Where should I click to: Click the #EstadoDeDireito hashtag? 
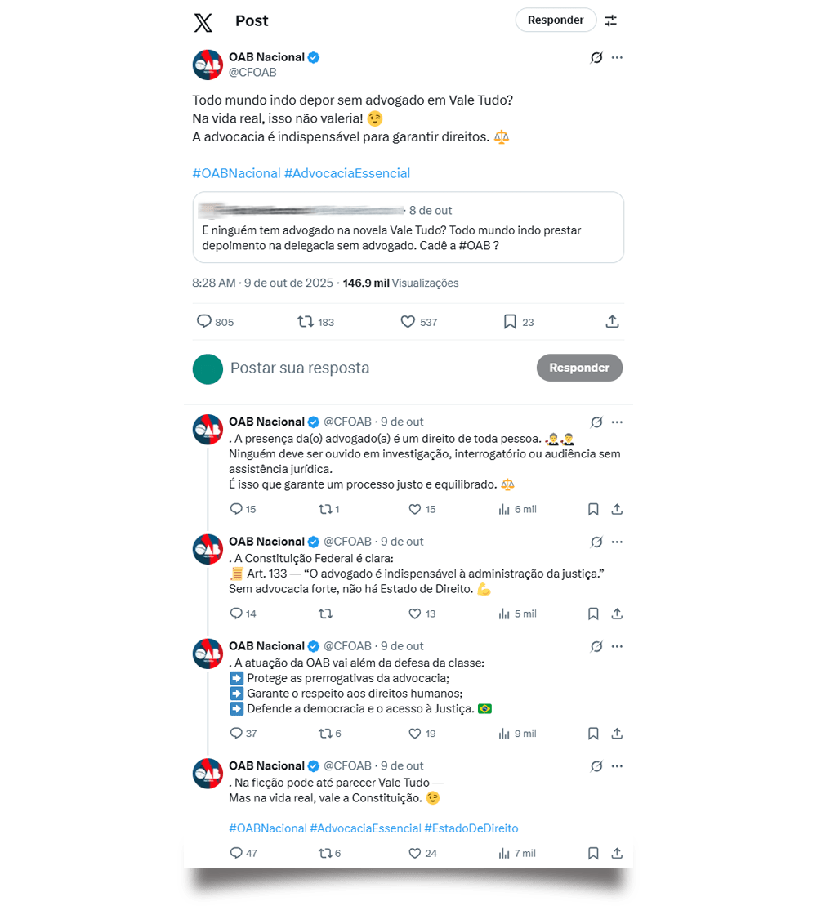pyautogui.click(x=471, y=828)
